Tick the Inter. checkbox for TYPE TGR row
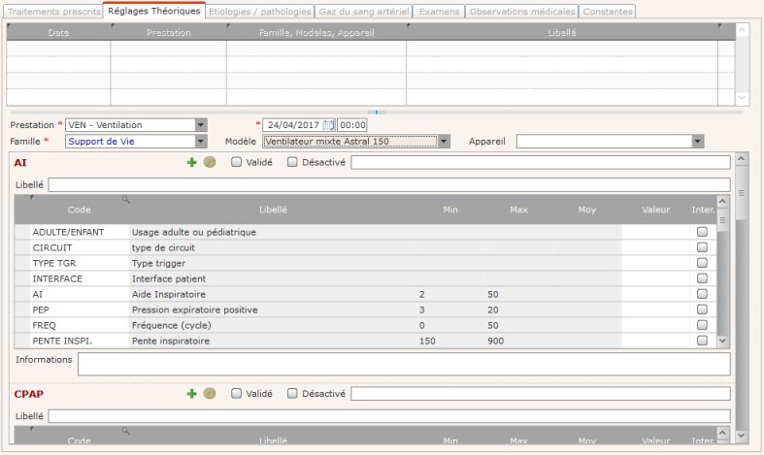The height and width of the screenshot is (455, 764). (702, 263)
